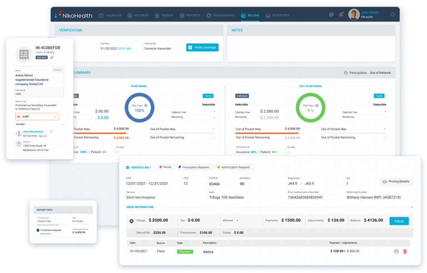Image resolution: width=427 pixels, height=273 pixels.
Task: Collapse Service Line 1 toggle
Action: pyautogui.click(x=127, y=167)
